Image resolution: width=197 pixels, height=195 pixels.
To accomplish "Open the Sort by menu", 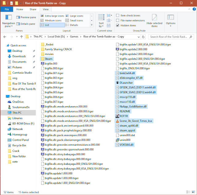I will pos(101,21).
